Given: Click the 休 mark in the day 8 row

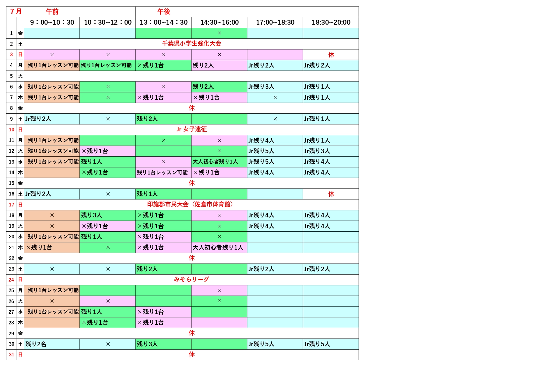Looking at the screenshot, I should click(191, 108).
